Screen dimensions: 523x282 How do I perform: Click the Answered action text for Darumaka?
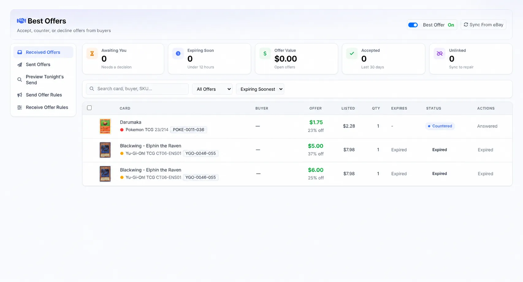[x=487, y=126]
